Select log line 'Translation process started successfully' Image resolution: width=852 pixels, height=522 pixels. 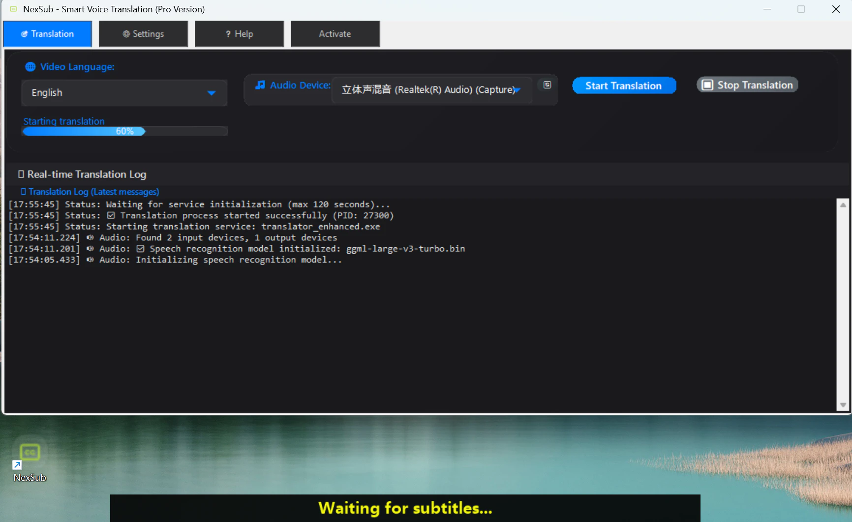coord(201,216)
